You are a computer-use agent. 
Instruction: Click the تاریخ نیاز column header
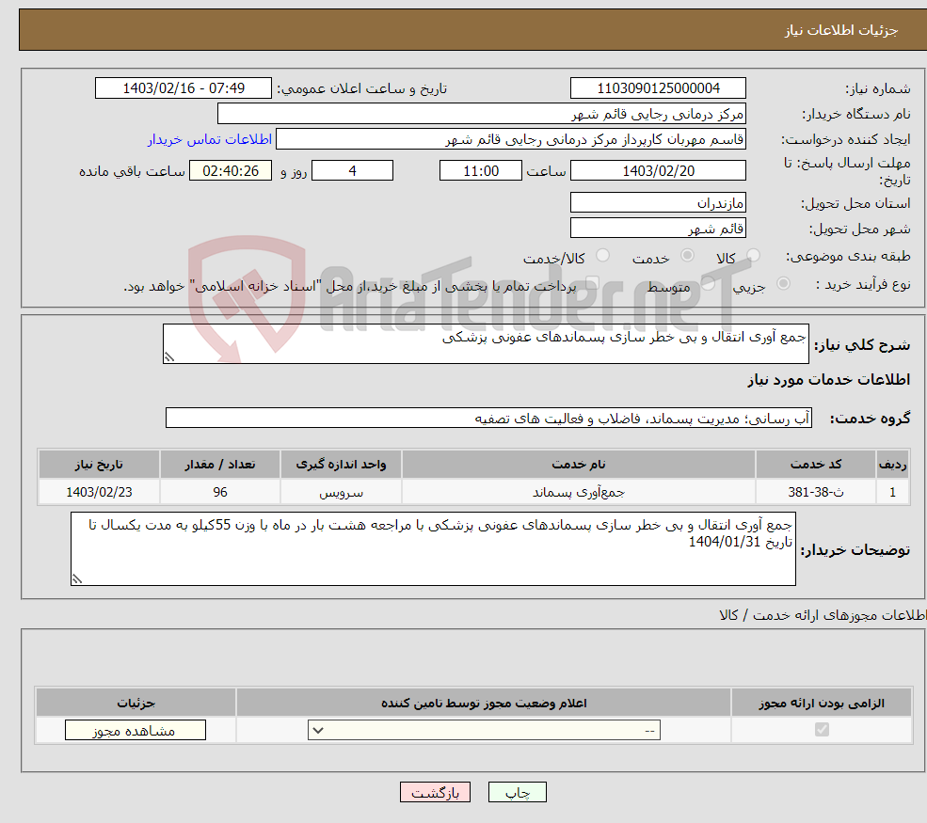99,465
